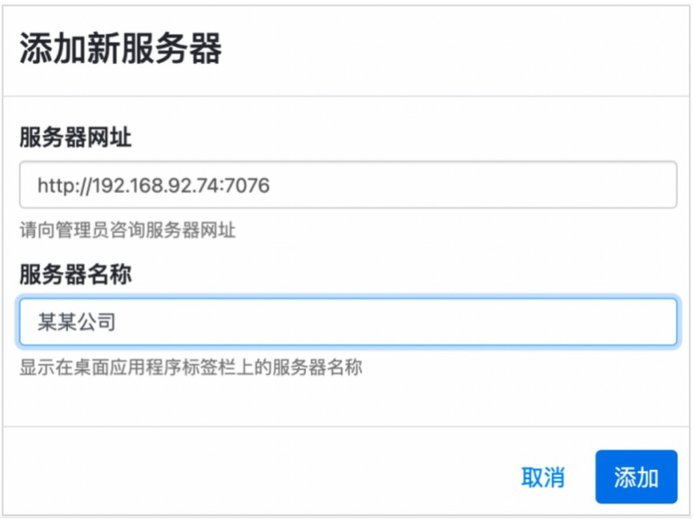
Task: Click helper text about 桌面应用程序标签栏
Action: click(191, 367)
